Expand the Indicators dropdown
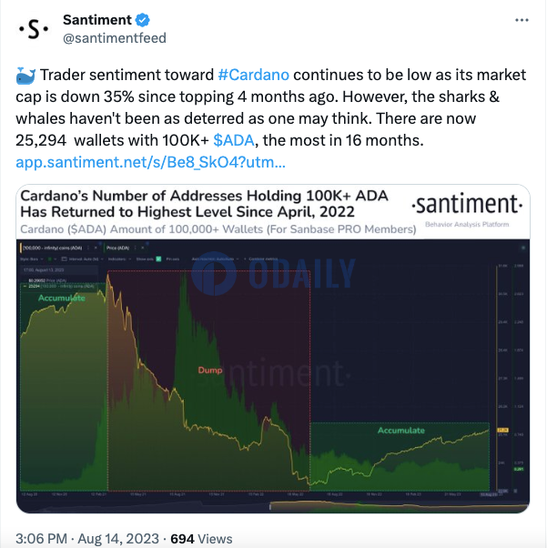The image size is (547, 548). [x=119, y=259]
